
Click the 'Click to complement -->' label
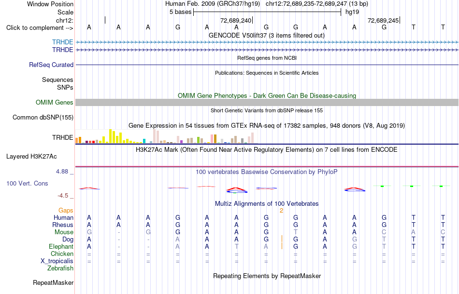pyautogui.click(x=40, y=28)
